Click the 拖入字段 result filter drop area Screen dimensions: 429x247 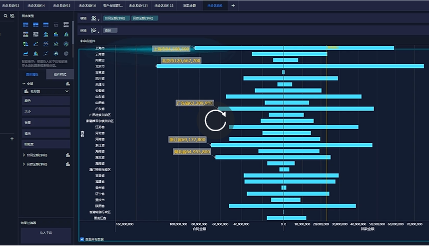[46, 235]
